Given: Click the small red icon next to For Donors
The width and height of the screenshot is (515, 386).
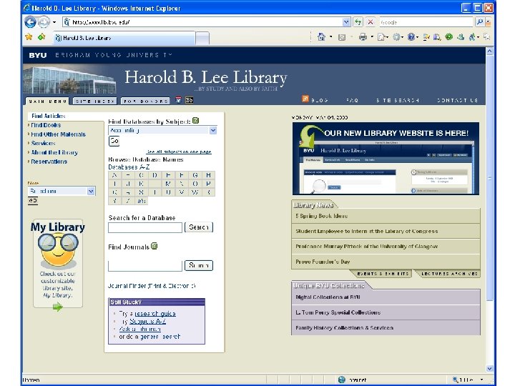Looking at the screenshot, I should [x=178, y=100].
